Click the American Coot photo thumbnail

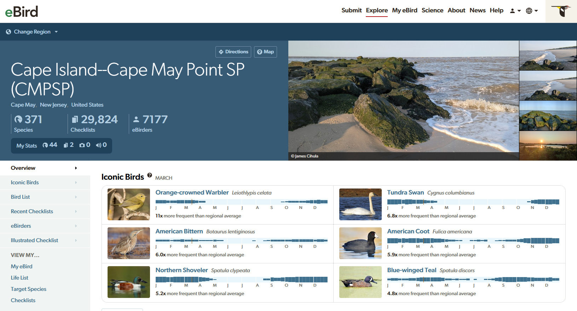coord(360,243)
